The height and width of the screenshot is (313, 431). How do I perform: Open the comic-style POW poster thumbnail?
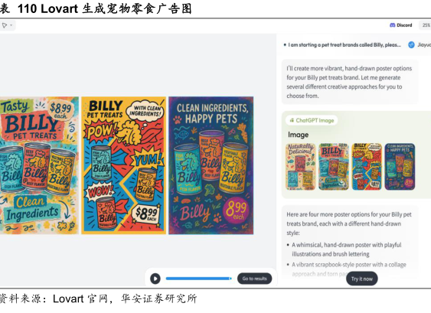pyautogui.click(x=367, y=167)
